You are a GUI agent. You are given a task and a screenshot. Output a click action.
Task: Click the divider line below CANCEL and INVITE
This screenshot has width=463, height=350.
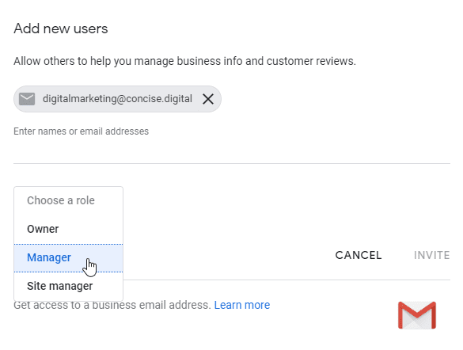coord(287,280)
